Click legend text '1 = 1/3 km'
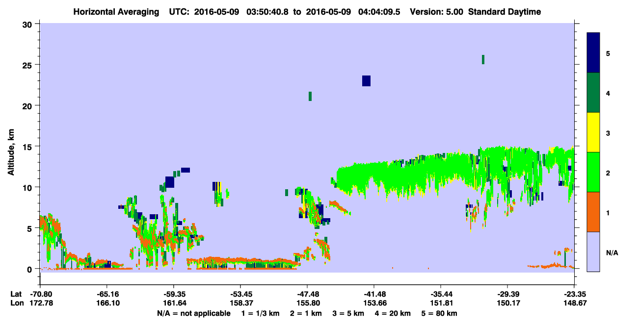Viewport: 638px width, 327px height. (260, 313)
